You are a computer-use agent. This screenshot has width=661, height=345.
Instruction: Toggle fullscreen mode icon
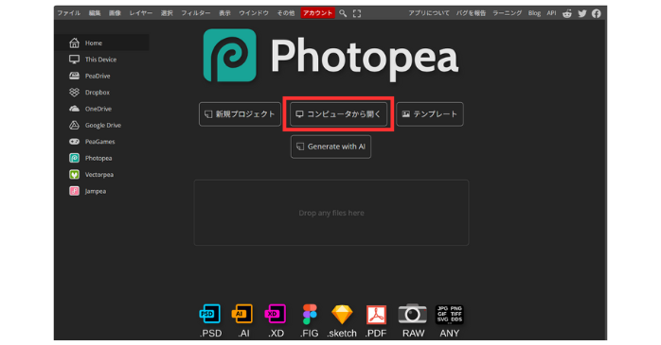(x=357, y=13)
